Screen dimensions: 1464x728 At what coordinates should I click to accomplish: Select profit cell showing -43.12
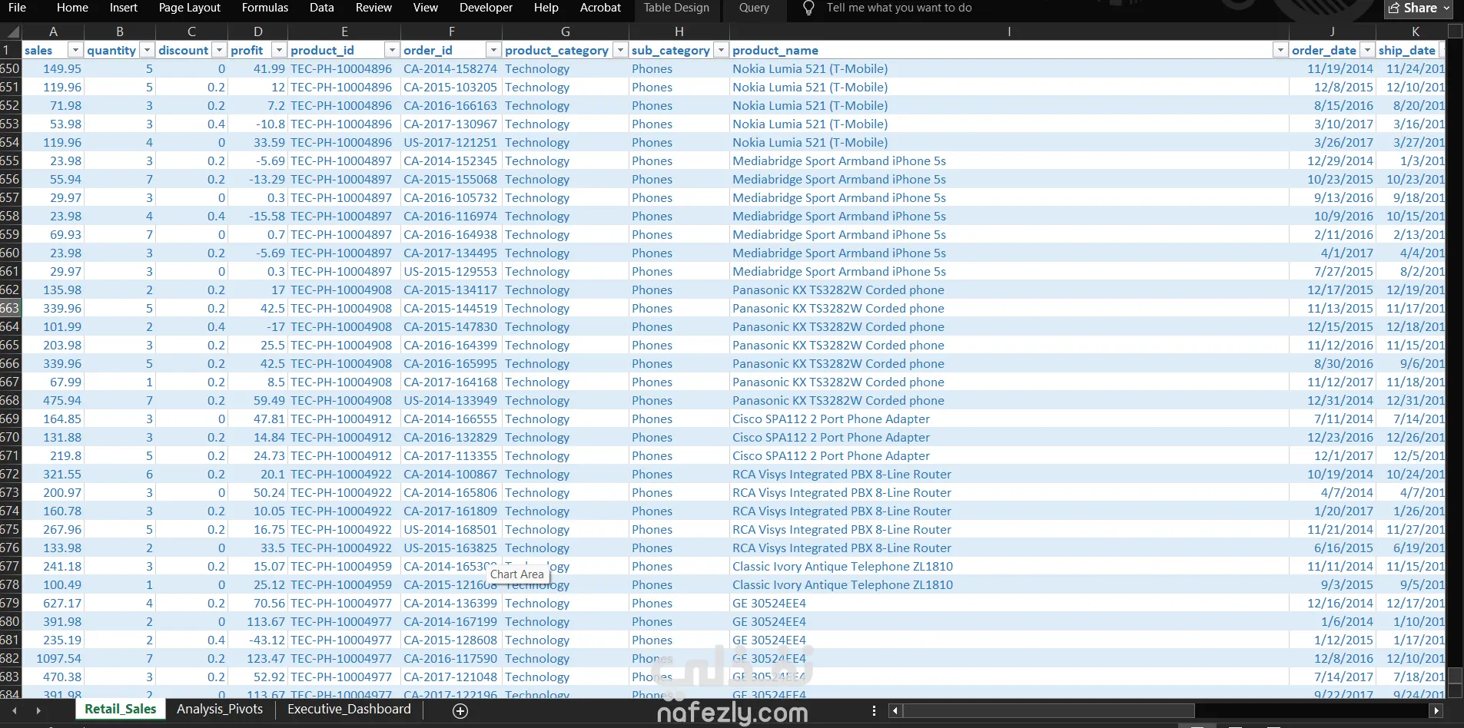(257, 640)
